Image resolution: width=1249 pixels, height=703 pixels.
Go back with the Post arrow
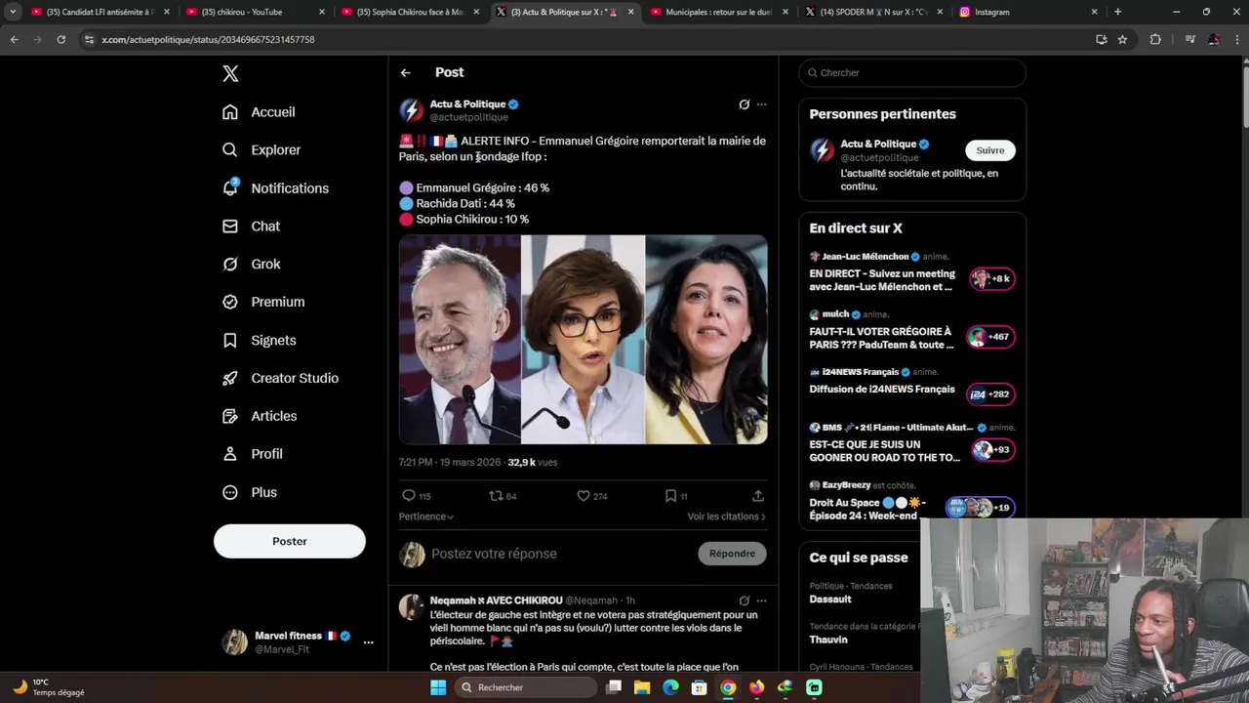tap(406, 73)
